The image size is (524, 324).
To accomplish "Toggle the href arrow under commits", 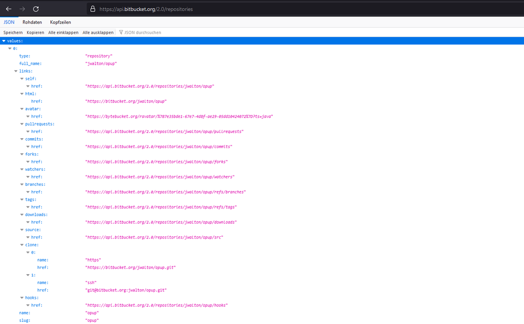I will coord(28,147).
